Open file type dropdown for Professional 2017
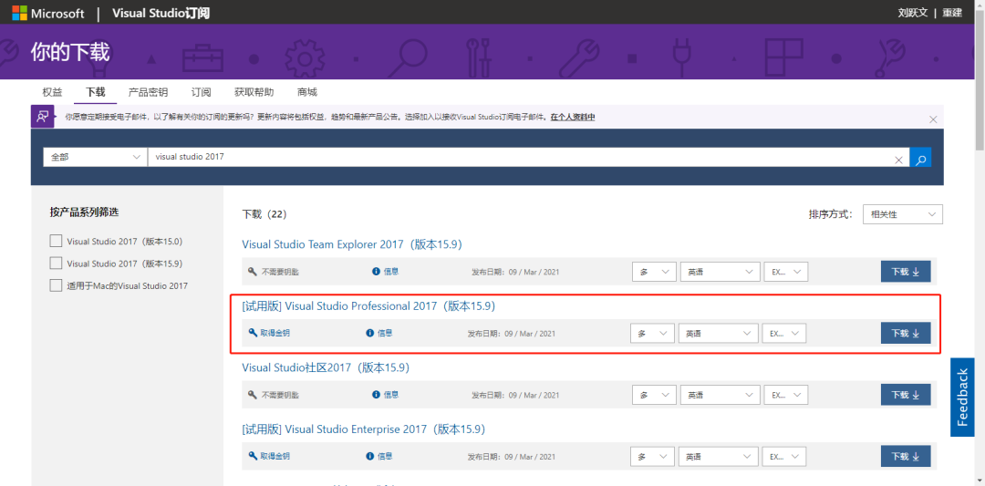 784,334
